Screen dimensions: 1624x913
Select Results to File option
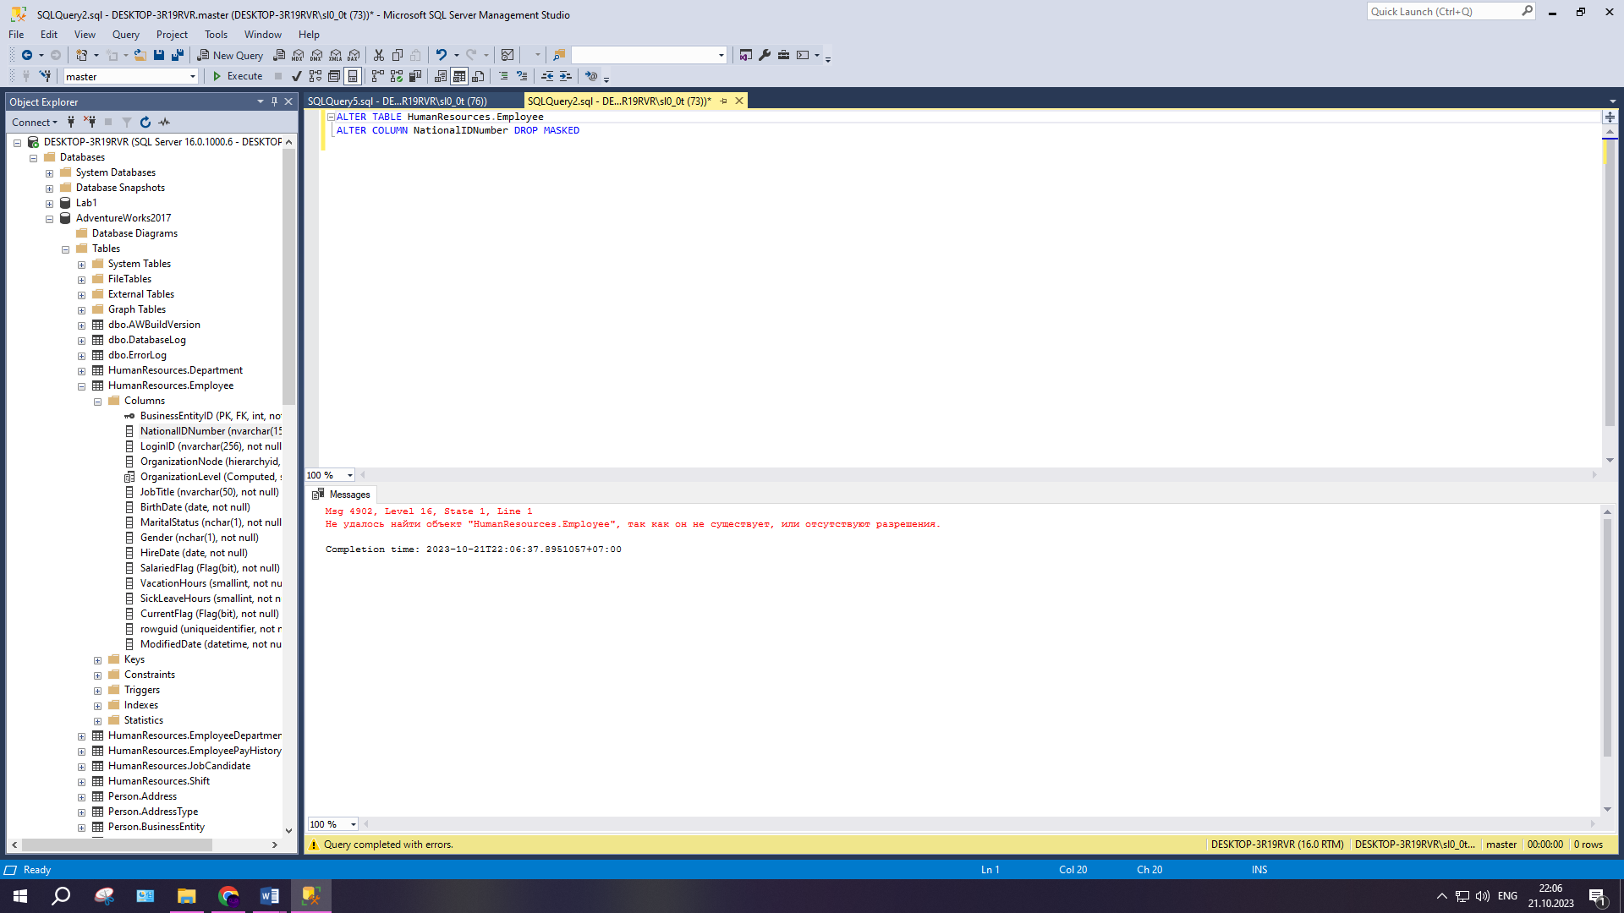pyautogui.click(x=478, y=76)
